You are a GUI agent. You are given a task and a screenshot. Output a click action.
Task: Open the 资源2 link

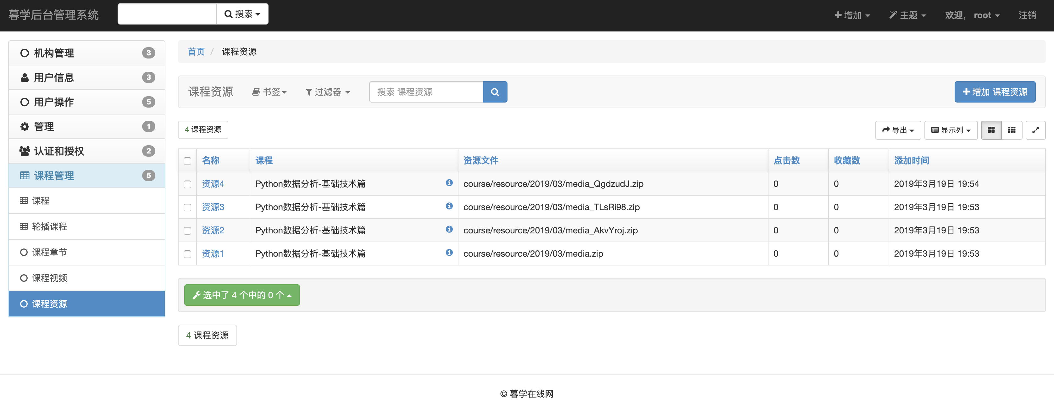[x=213, y=230]
